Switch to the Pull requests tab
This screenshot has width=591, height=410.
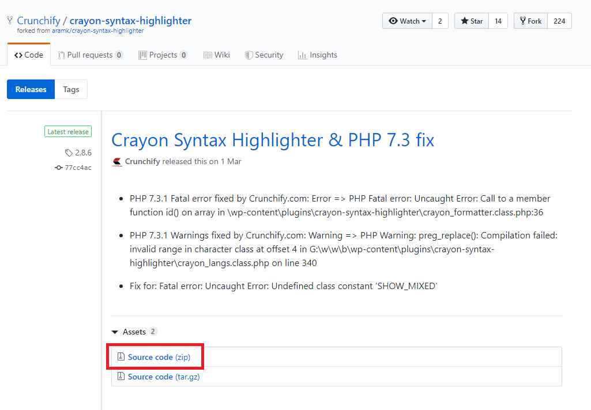pos(91,55)
